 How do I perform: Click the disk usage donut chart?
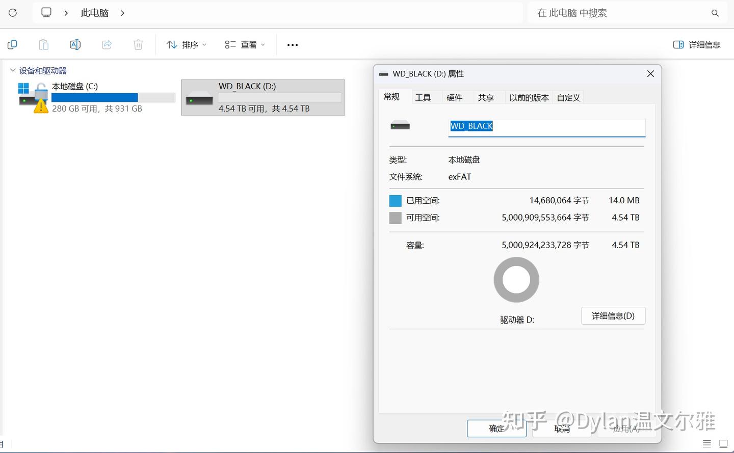coord(516,280)
